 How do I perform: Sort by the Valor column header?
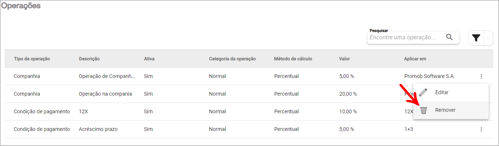pyautogui.click(x=344, y=59)
